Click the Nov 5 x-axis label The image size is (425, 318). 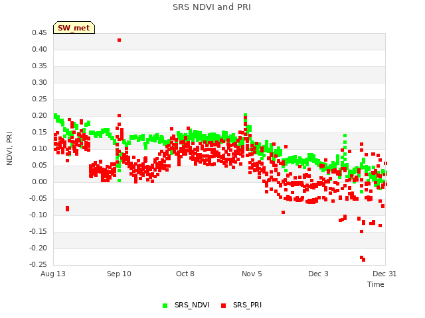click(252, 274)
